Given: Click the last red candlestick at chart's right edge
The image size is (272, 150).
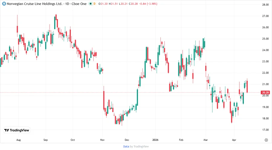Looking at the screenshot, I should pyautogui.click(x=247, y=86).
